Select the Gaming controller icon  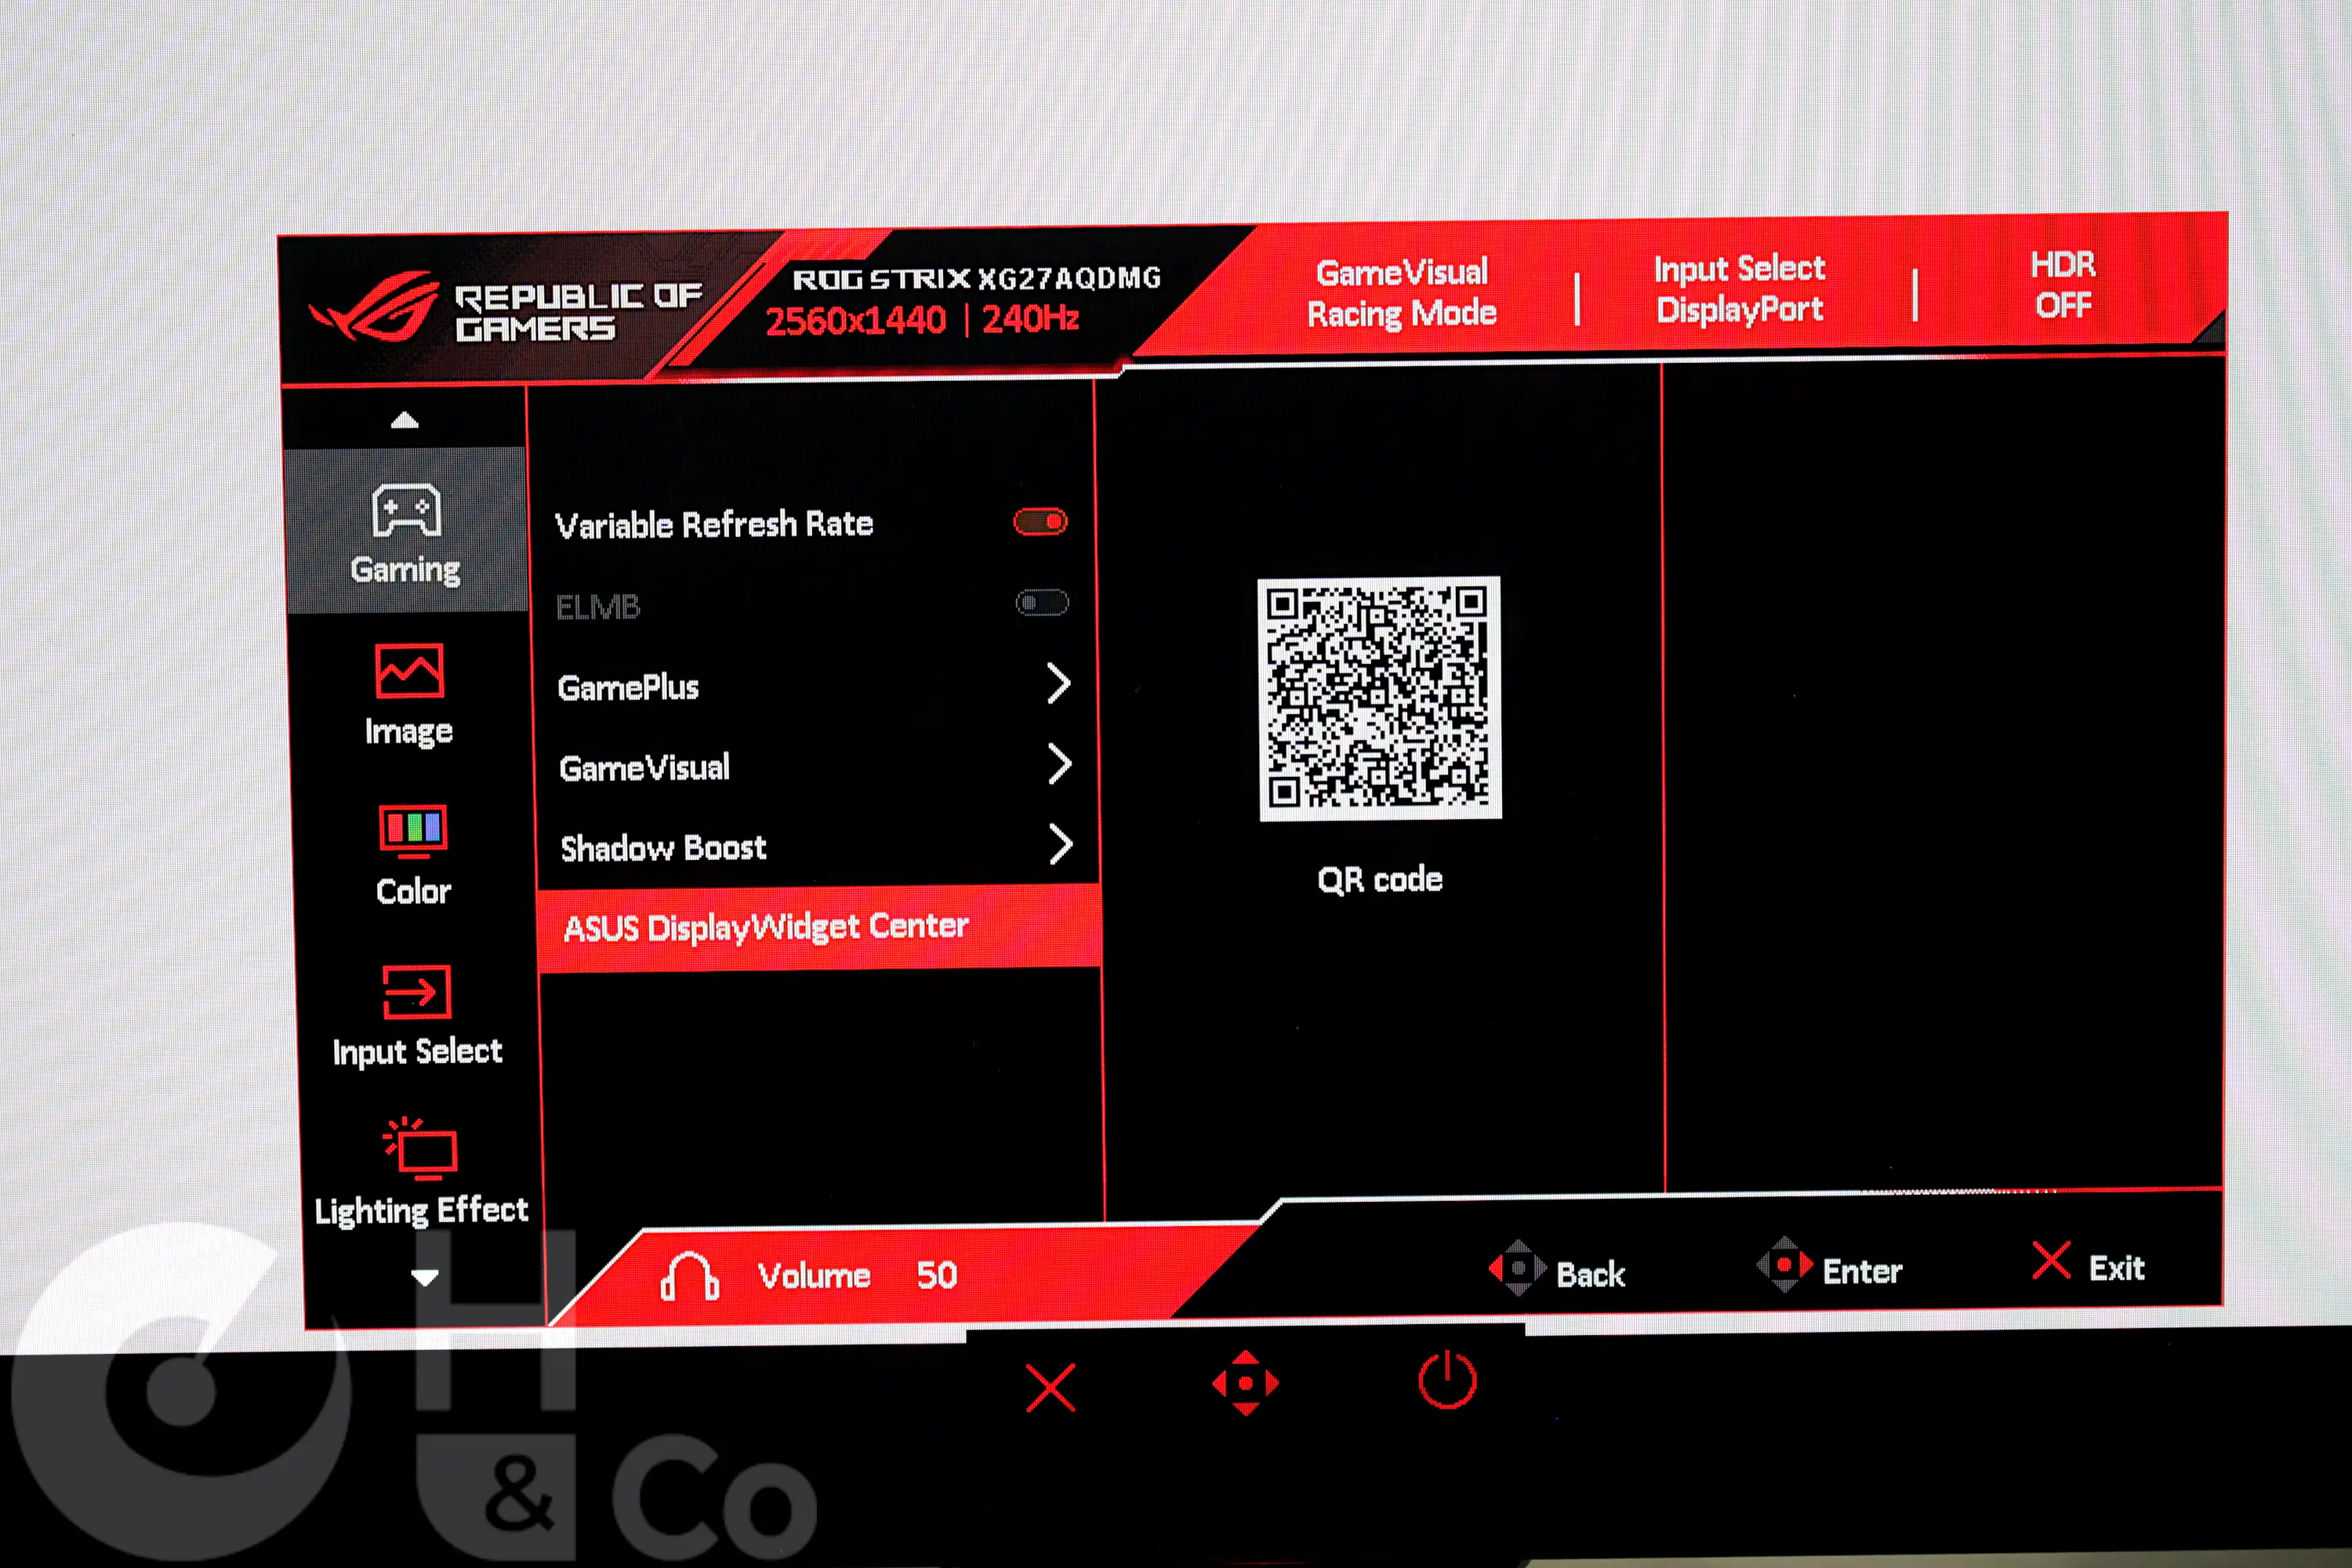[406, 510]
